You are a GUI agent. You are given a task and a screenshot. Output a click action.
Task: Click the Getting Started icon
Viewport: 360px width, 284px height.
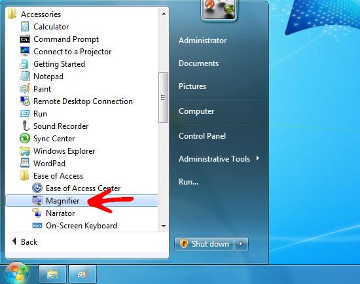pos(24,64)
